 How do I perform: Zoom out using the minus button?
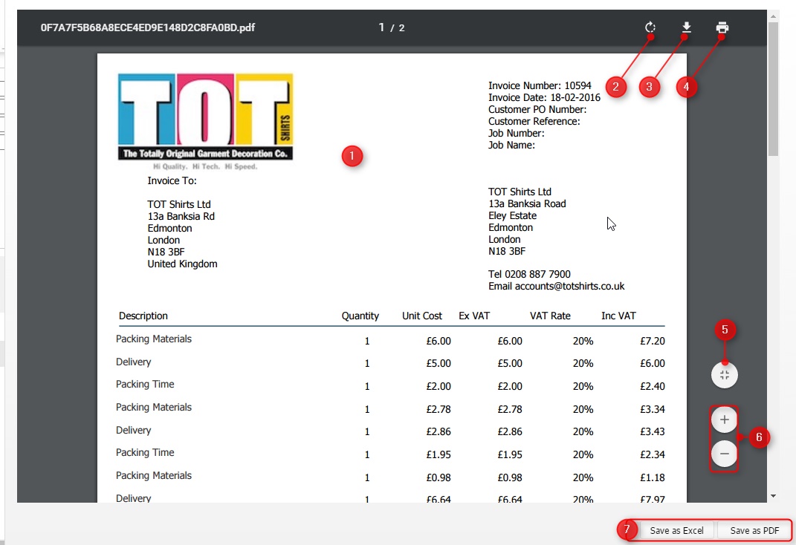coord(725,452)
